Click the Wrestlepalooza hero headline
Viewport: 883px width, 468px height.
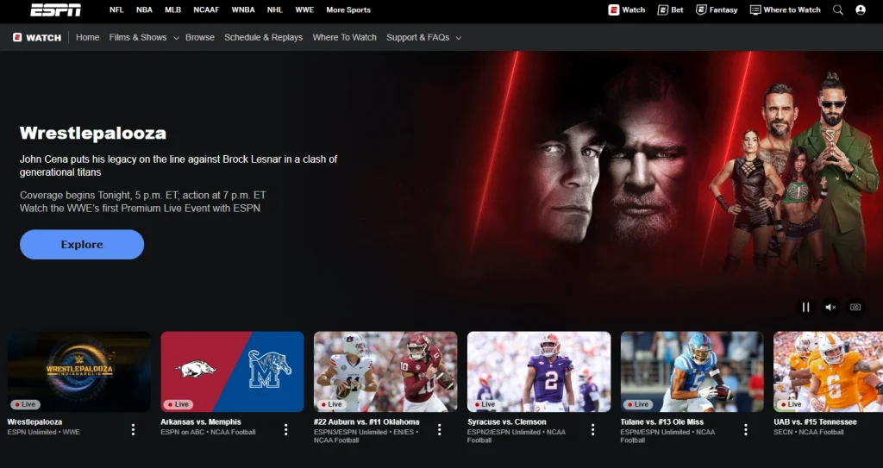click(x=93, y=134)
